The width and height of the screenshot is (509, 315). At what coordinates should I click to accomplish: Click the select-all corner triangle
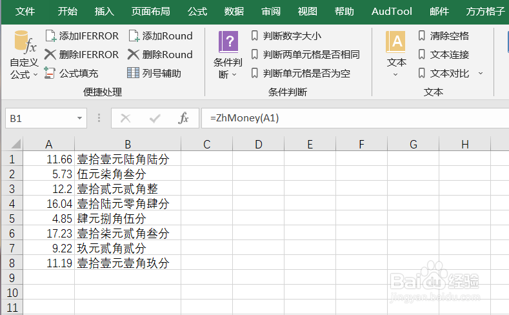(x=16, y=143)
